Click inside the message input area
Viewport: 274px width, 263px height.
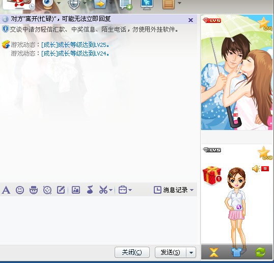tap(99, 220)
